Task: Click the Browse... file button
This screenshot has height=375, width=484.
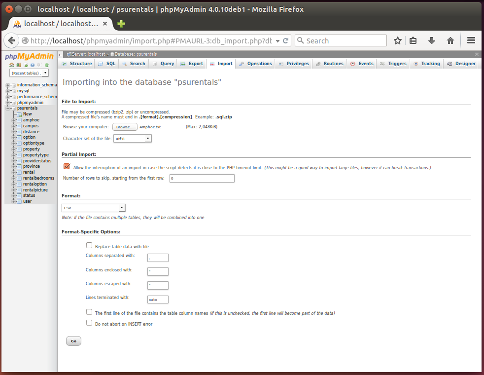Action: pos(125,127)
